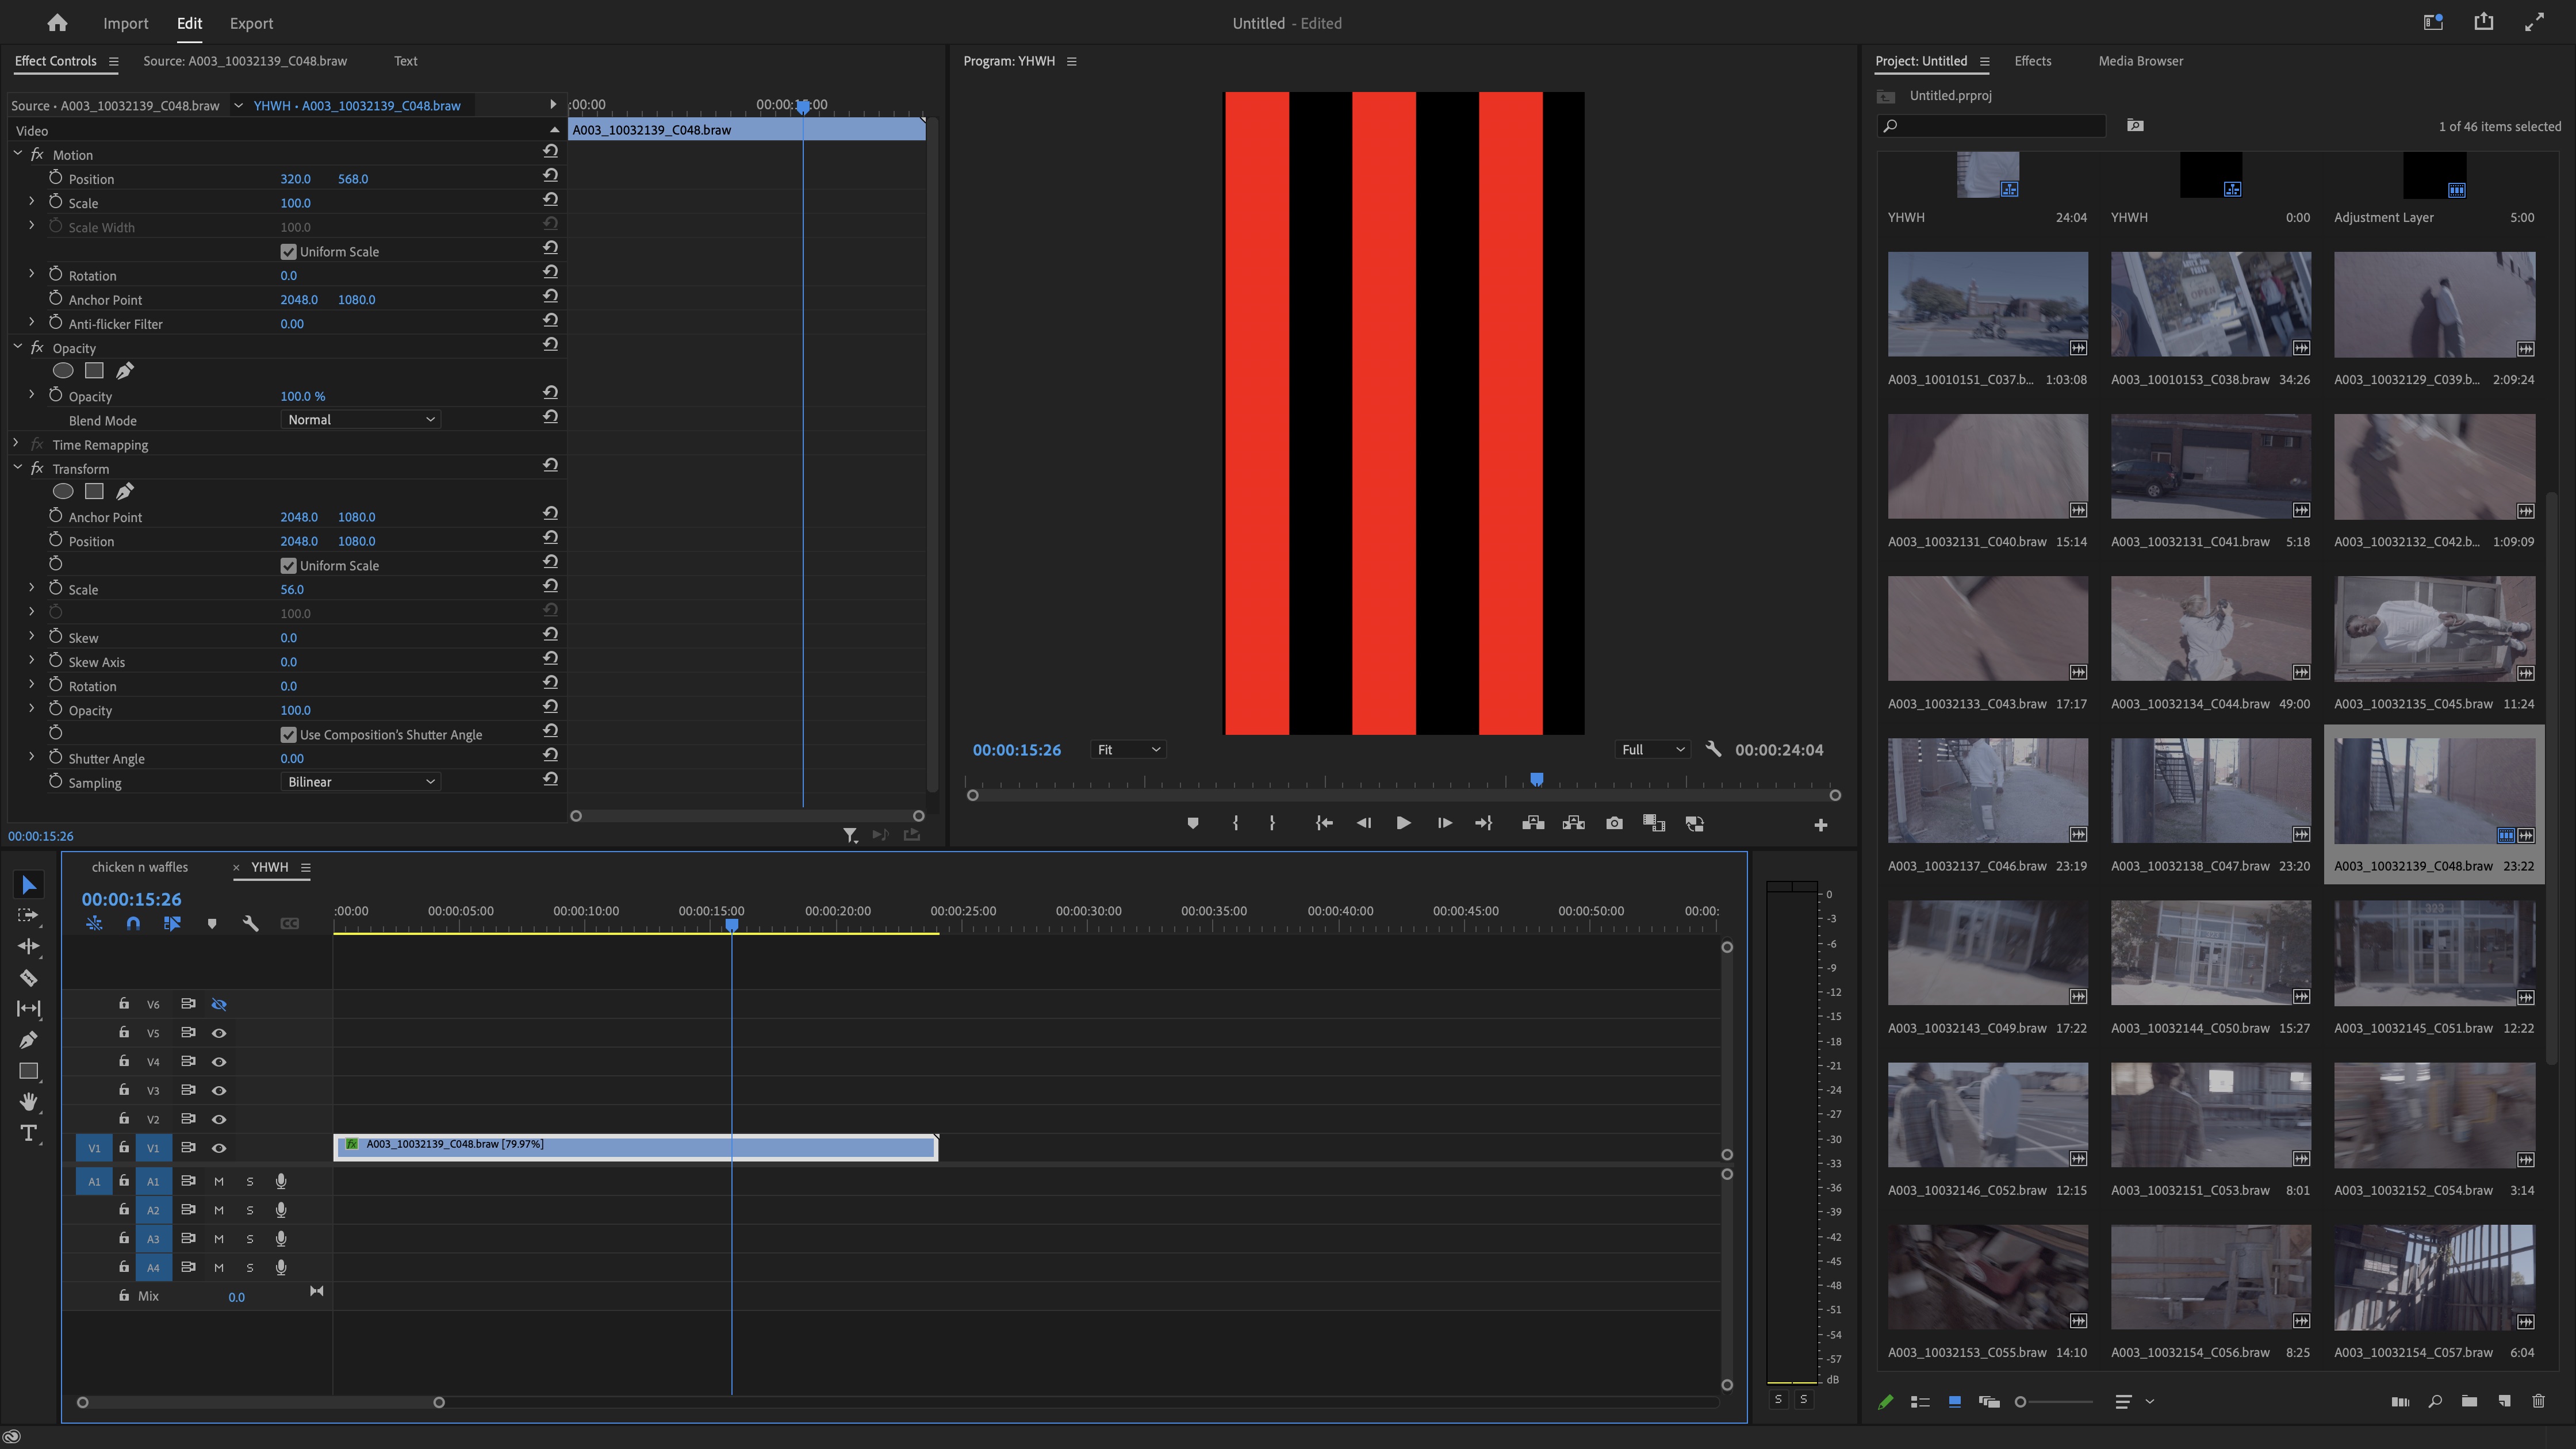The image size is (2576, 1449).
Task: Open Sampling dropdown set to Bilinear
Action: point(360,782)
